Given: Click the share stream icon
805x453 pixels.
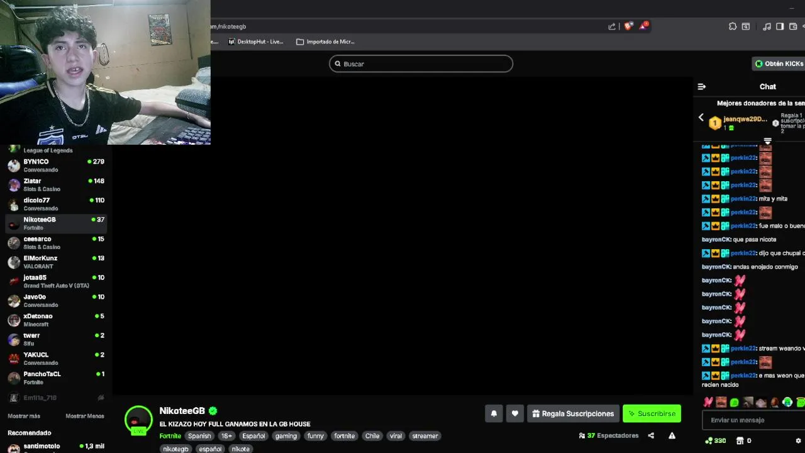Looking at the screenshot, I should [x=651, y=435].
